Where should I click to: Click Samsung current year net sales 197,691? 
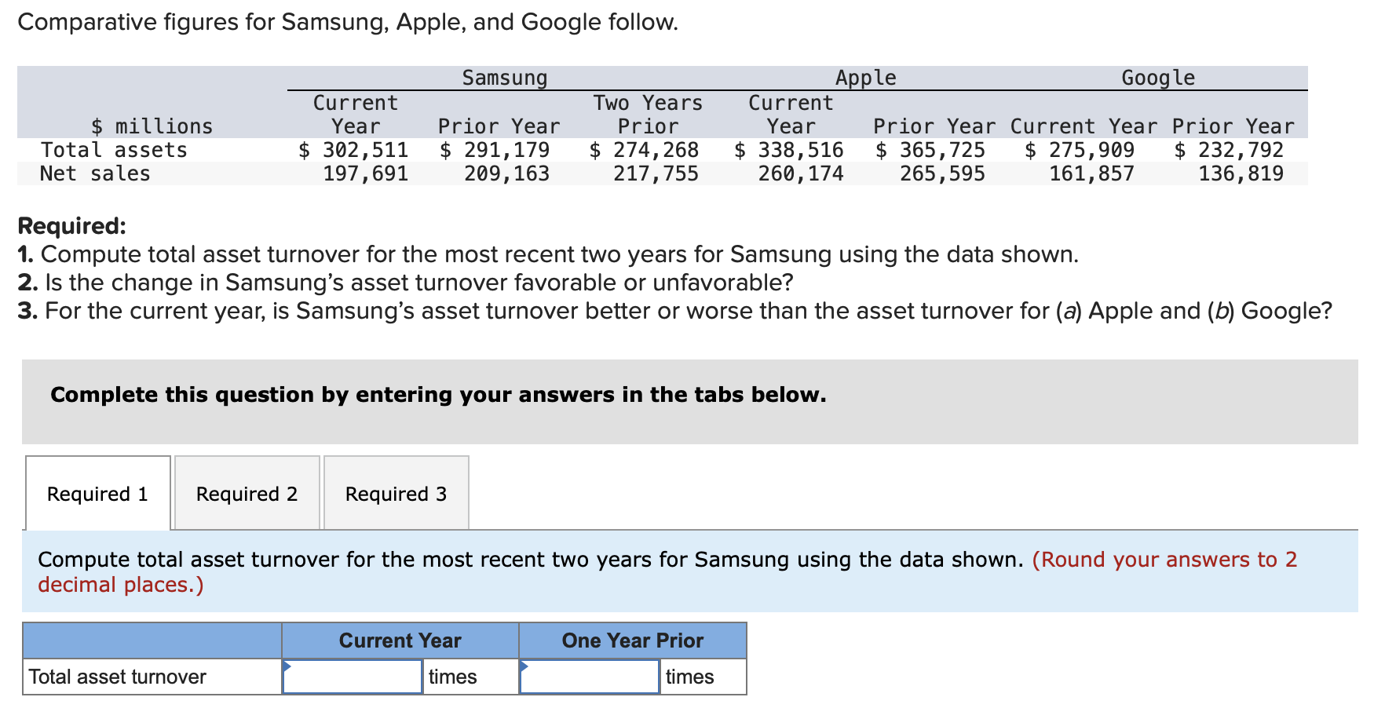tap(366, 173)
